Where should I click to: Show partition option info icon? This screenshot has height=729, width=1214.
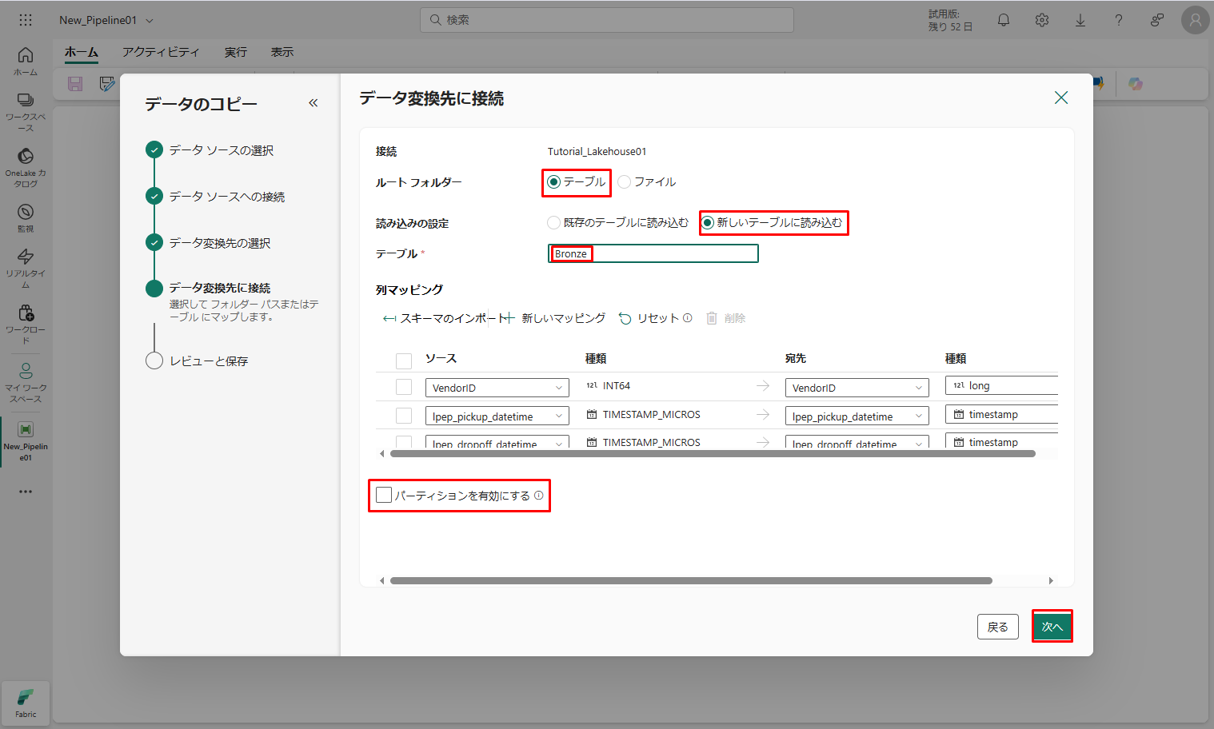[x=539, y=496]
